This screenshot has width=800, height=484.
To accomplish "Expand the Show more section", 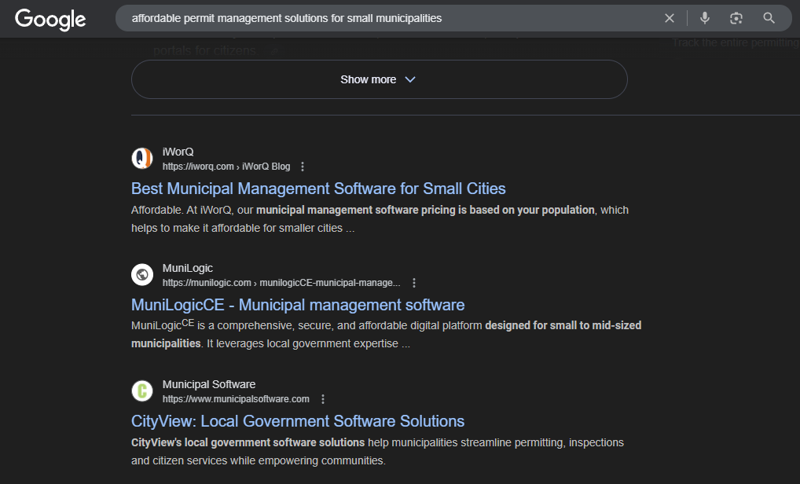I will [379, 79].
